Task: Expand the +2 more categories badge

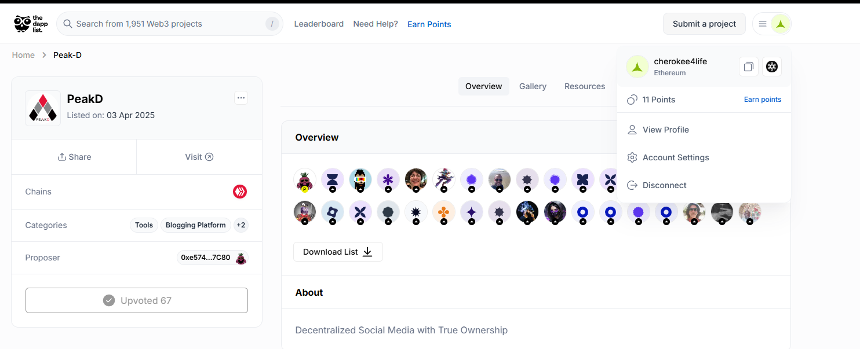Action: 241,225
